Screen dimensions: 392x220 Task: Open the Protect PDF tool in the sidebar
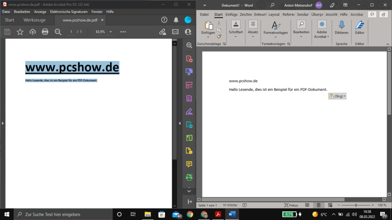click(189, 151)
